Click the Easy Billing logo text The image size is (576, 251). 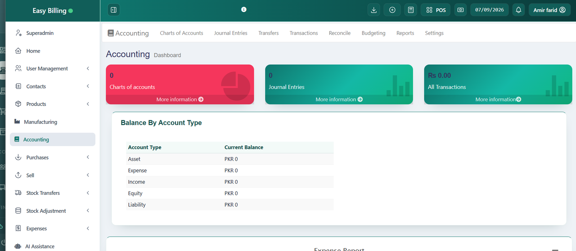tap(49, 11)
